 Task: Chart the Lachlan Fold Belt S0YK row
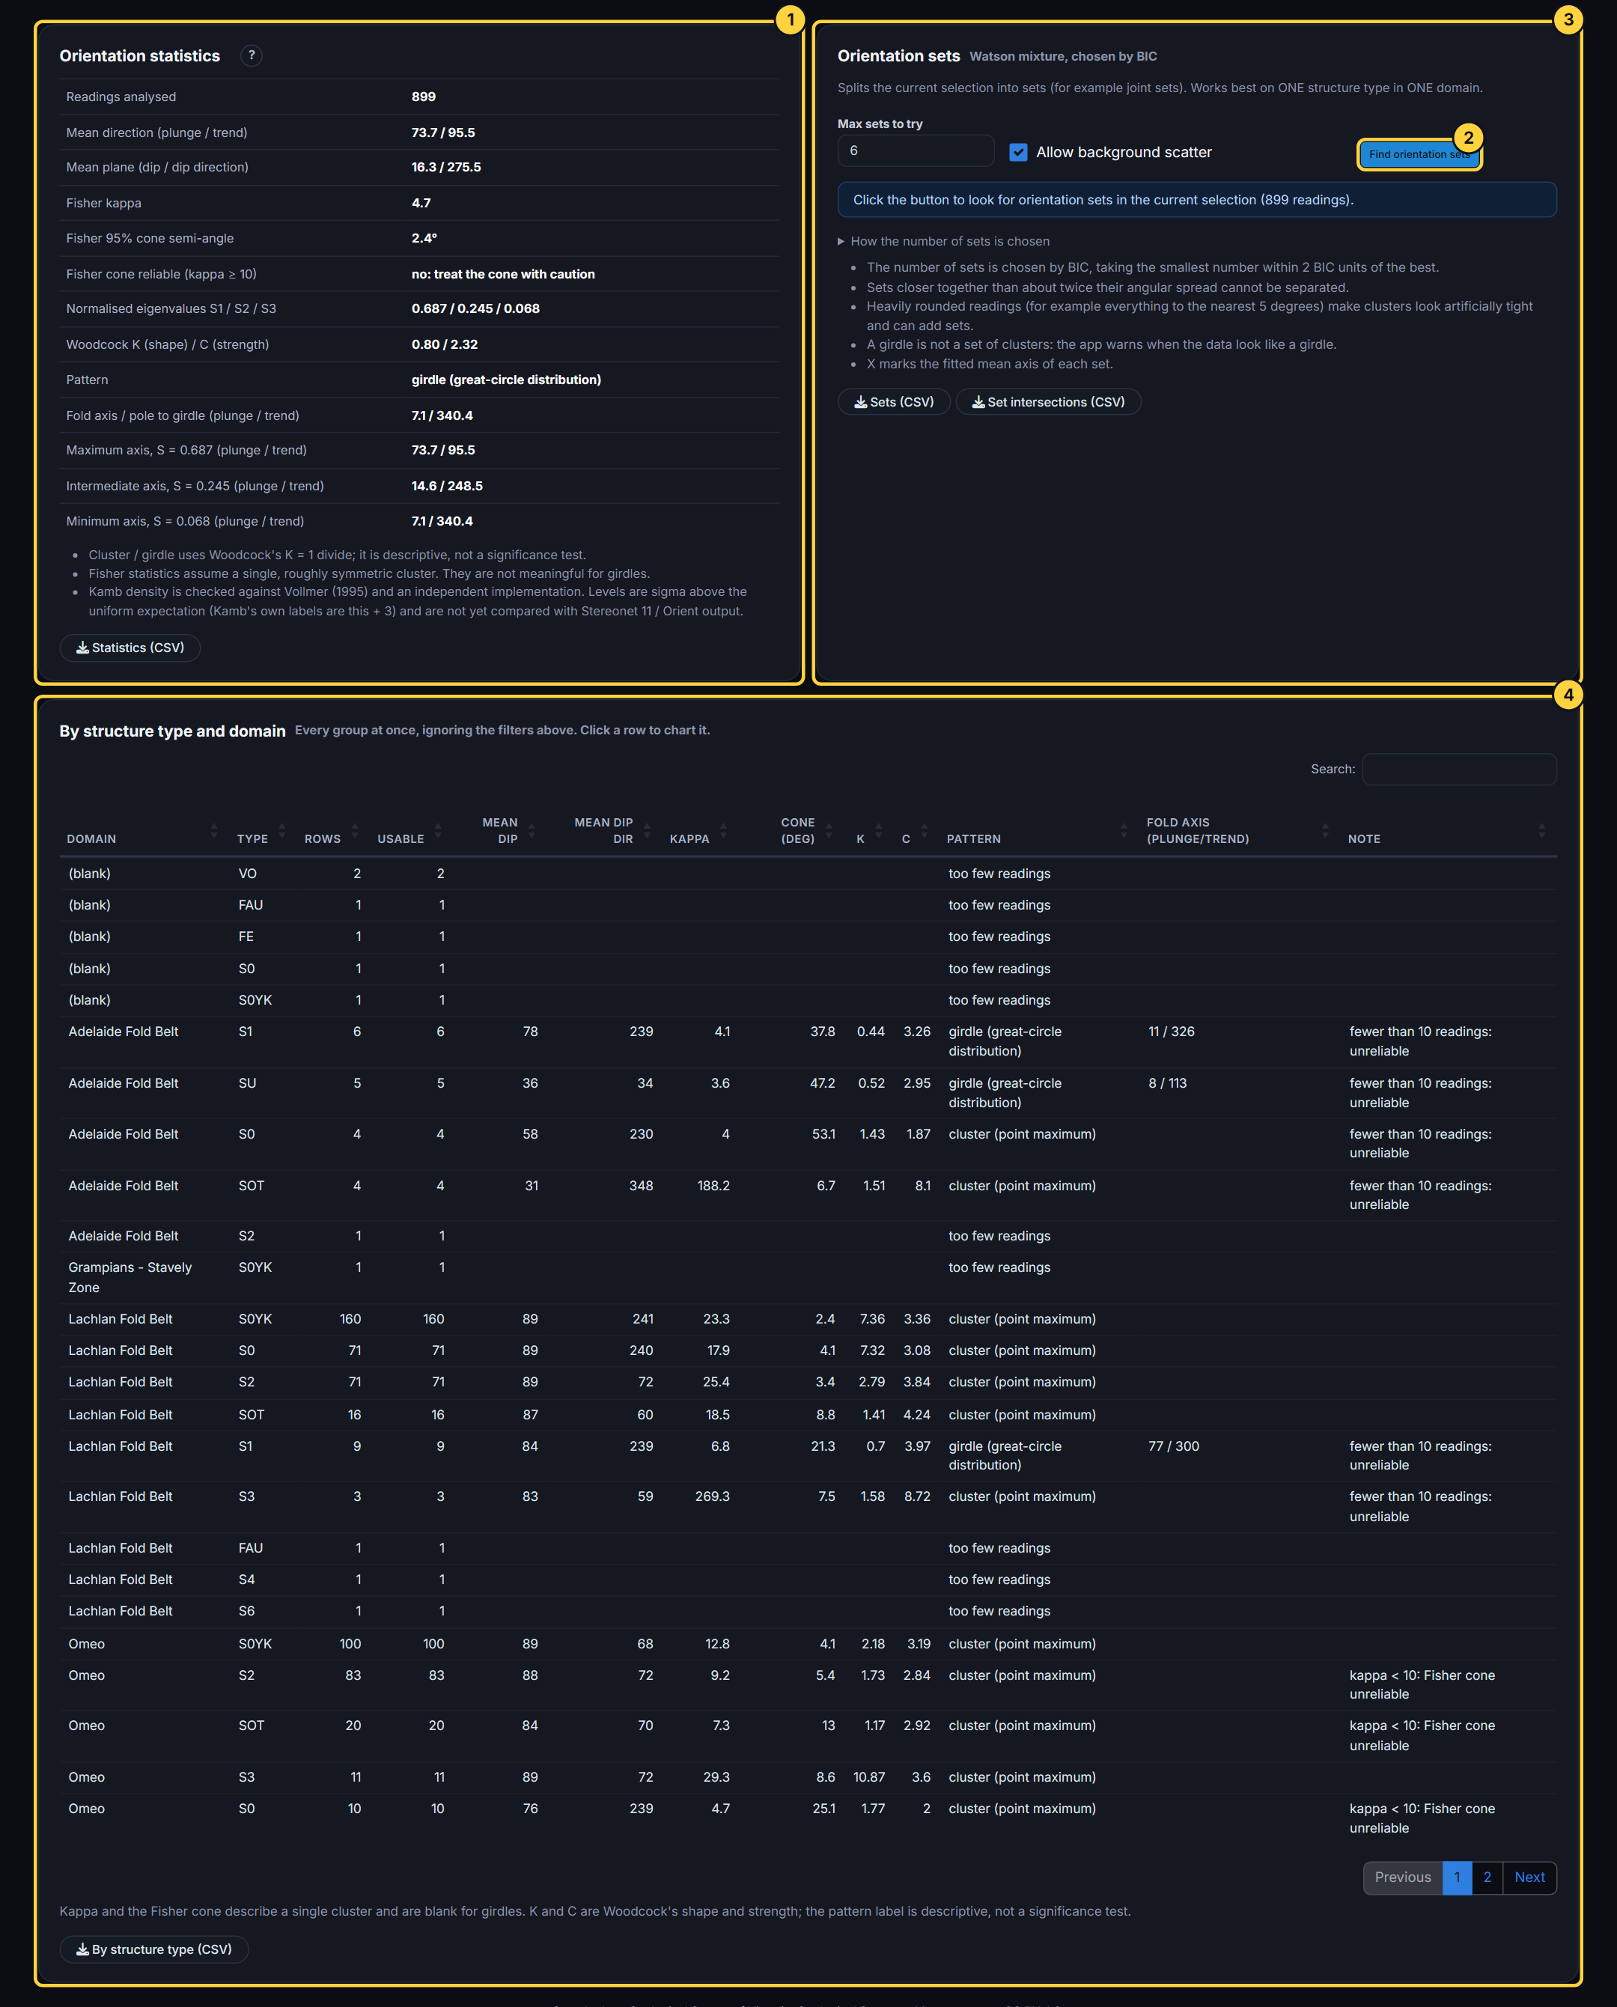pos(808,1319)
